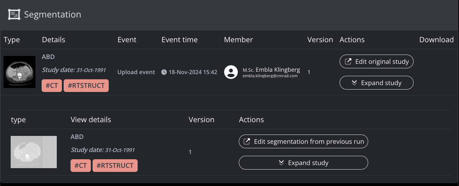The width and height of the screenshot is (459, 186).
Task: Open the dark CT scan thumbnail in the top row
Action: (x=20, y=72)
